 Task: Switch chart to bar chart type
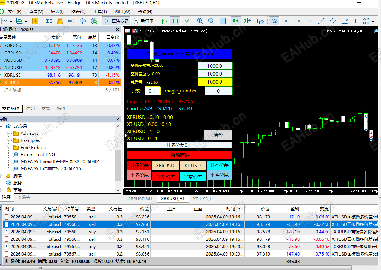click(164, 21)
